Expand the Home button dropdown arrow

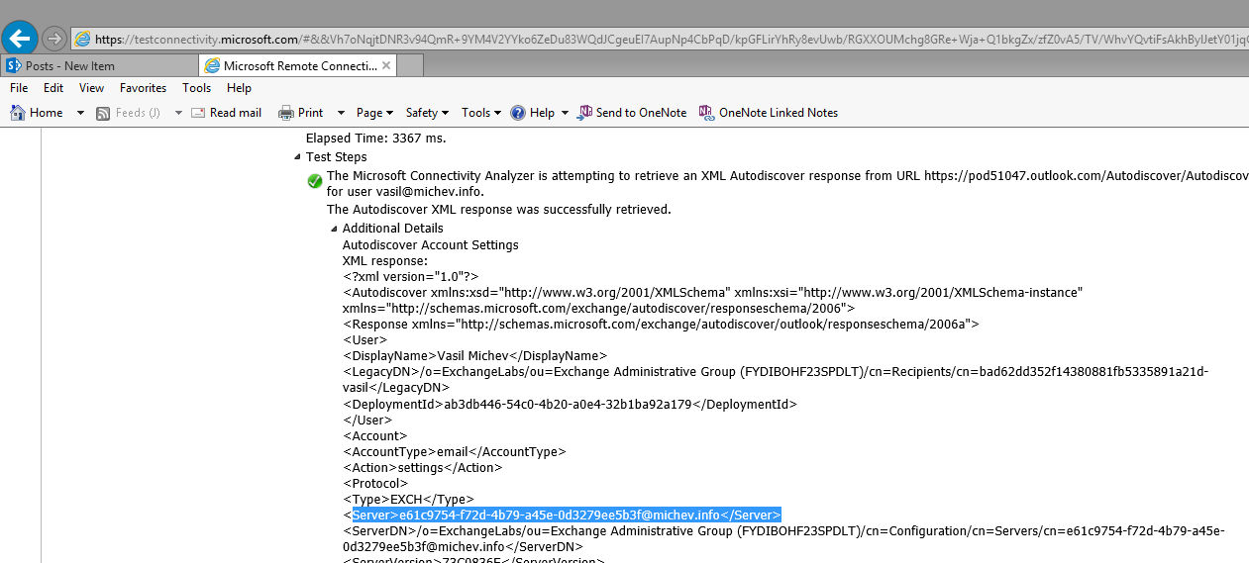(x=80, y=113)
